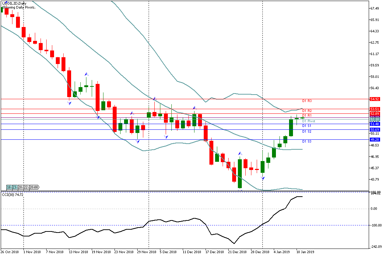This screenshot has width=384, height=256.
Task: Click the 1 Nov 2018 date label
Action: click(32, 252)
